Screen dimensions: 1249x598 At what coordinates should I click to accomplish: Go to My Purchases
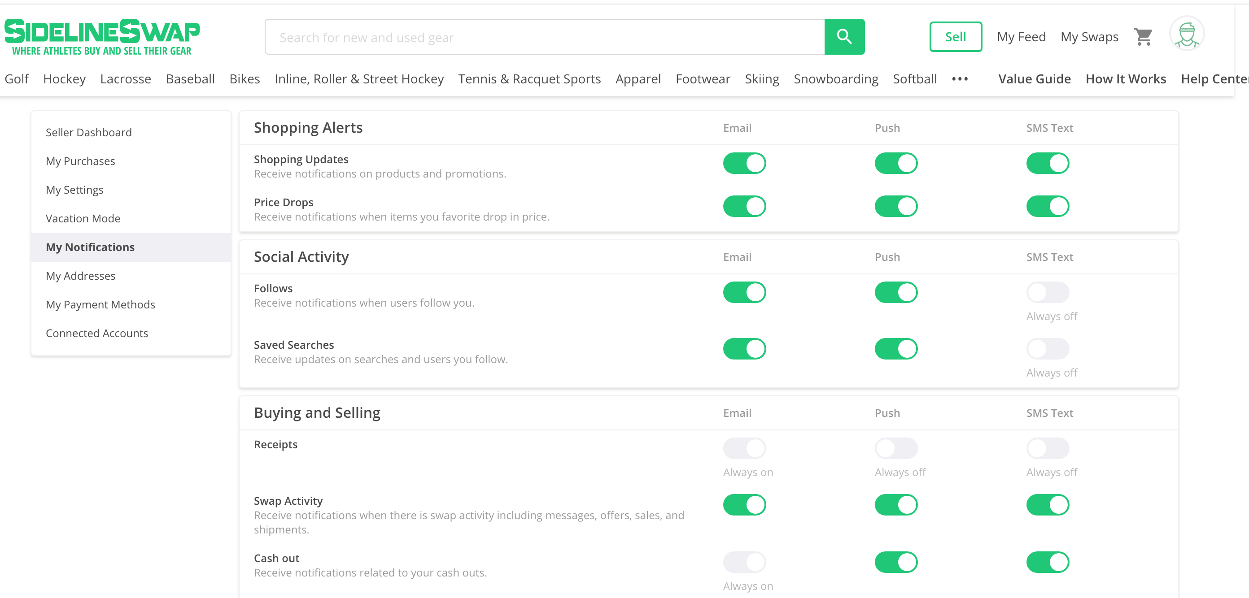point(131,161)
